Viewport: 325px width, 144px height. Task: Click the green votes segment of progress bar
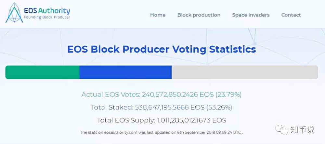click(x=43, y=72)
